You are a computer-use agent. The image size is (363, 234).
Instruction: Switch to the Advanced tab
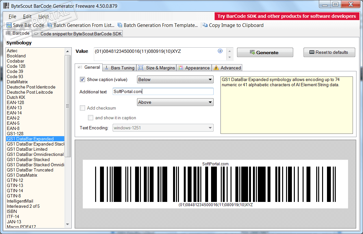click(227, 68)
